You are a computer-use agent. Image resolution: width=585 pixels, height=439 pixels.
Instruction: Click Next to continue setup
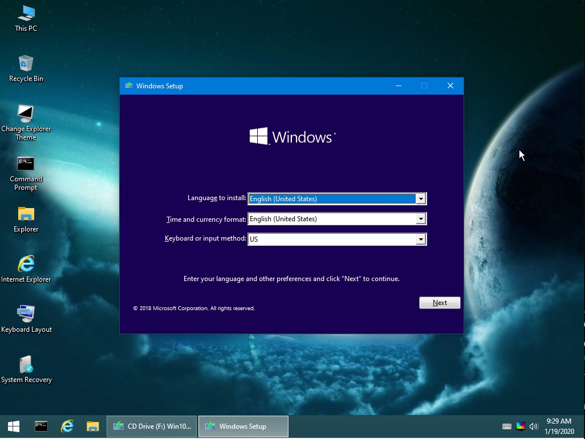pos(440,303)
